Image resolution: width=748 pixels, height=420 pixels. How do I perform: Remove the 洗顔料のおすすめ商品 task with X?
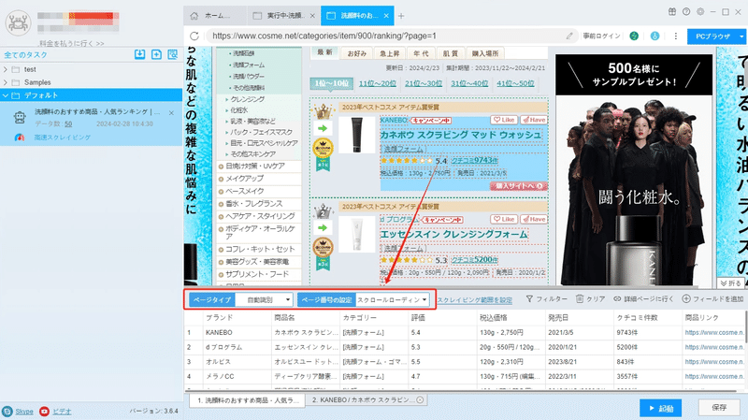pyautogui.click(x=171, y=113)
